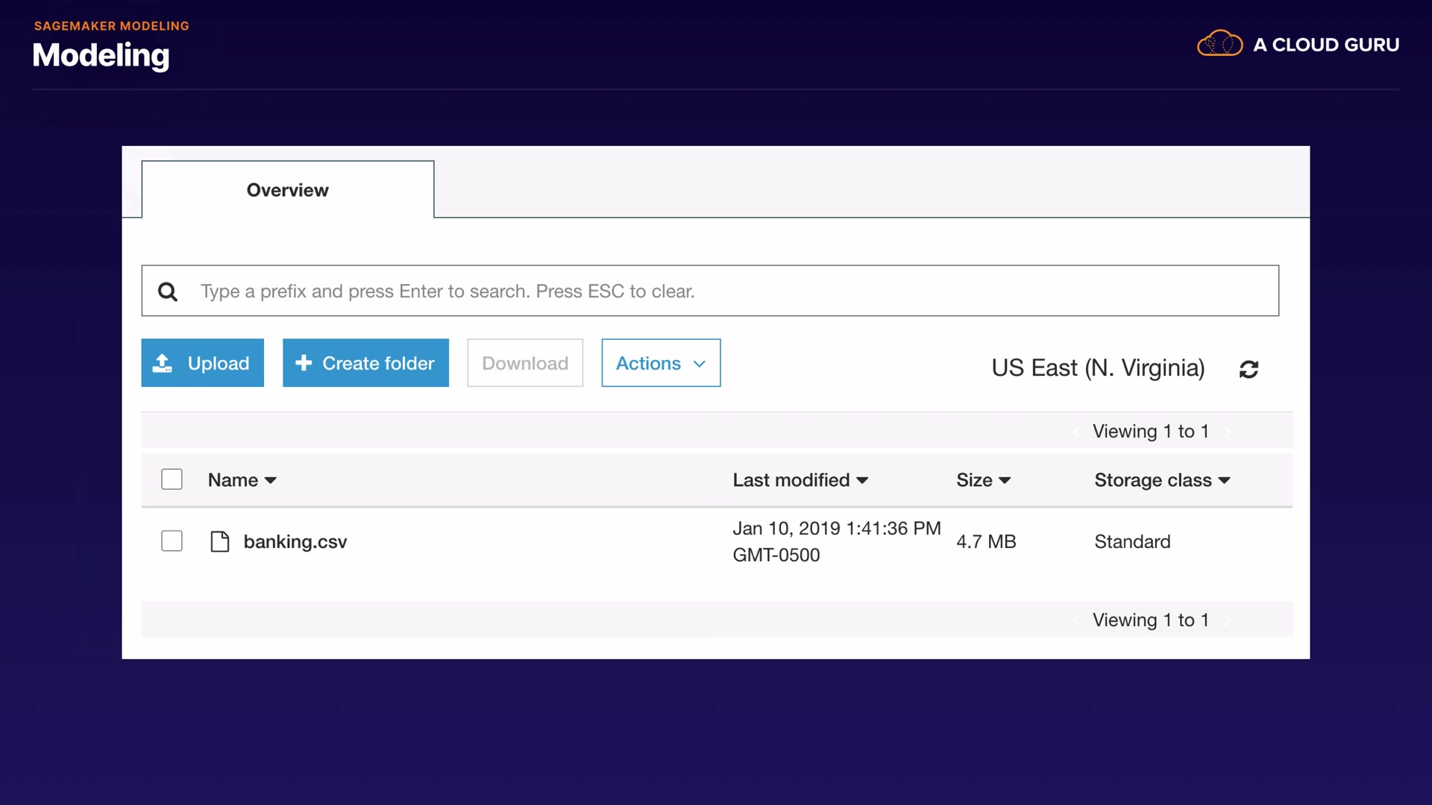Switch to the Overview tab
This screenshot has width=1432, height=805.
click(x=287, y=190)
